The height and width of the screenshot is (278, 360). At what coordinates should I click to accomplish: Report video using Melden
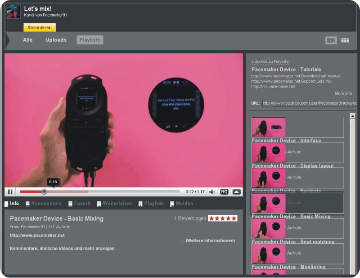184,203
